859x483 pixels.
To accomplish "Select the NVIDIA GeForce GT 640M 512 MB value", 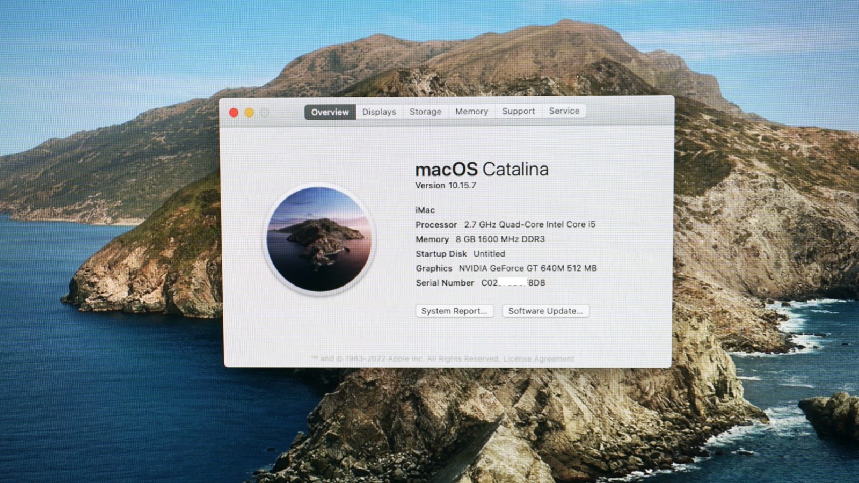I will [528, 268].
